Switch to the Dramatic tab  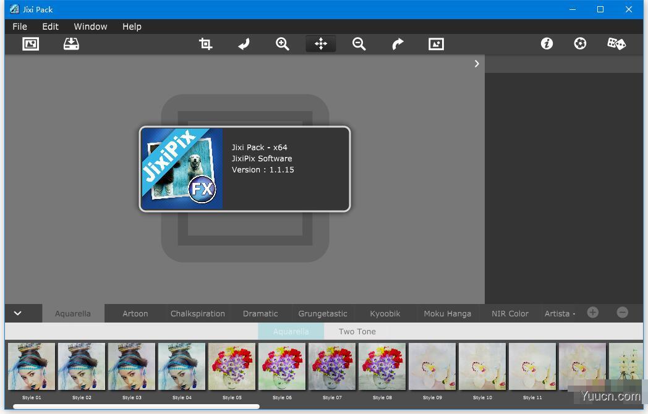coord(260,314)
